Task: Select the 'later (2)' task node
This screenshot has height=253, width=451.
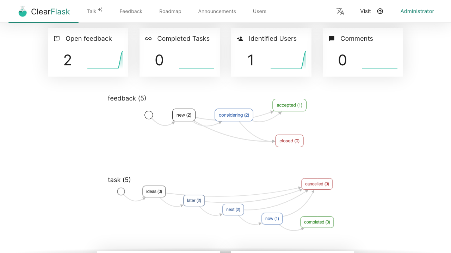Action: pyautogui.click(x=194, y=201)
